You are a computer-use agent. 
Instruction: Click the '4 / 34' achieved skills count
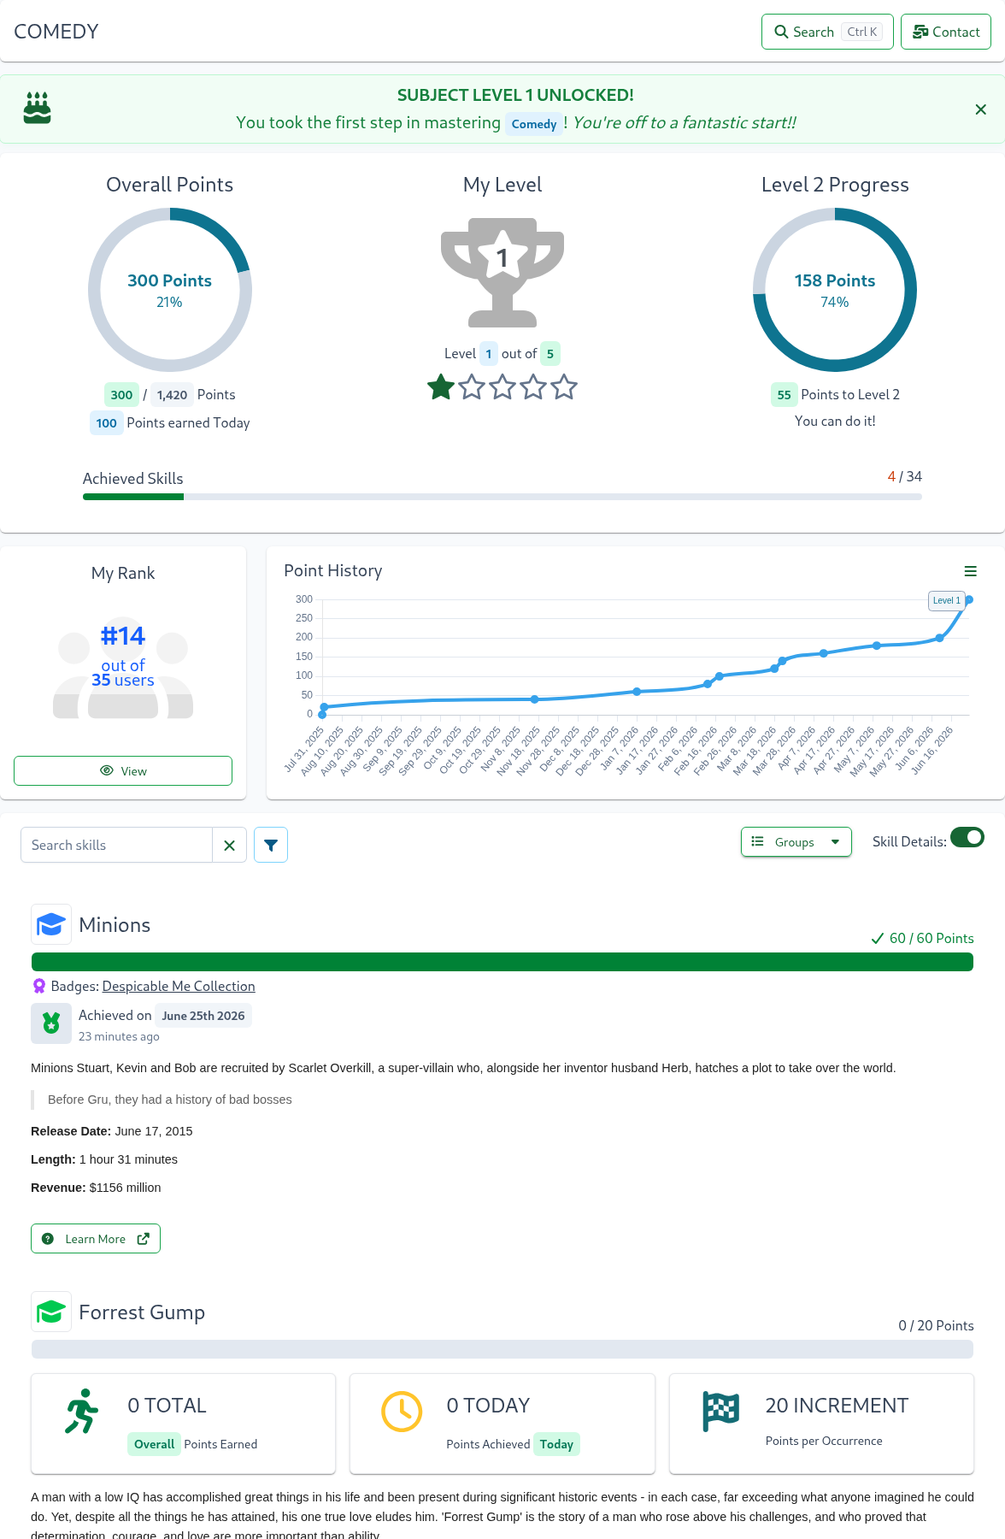point(905,476)
